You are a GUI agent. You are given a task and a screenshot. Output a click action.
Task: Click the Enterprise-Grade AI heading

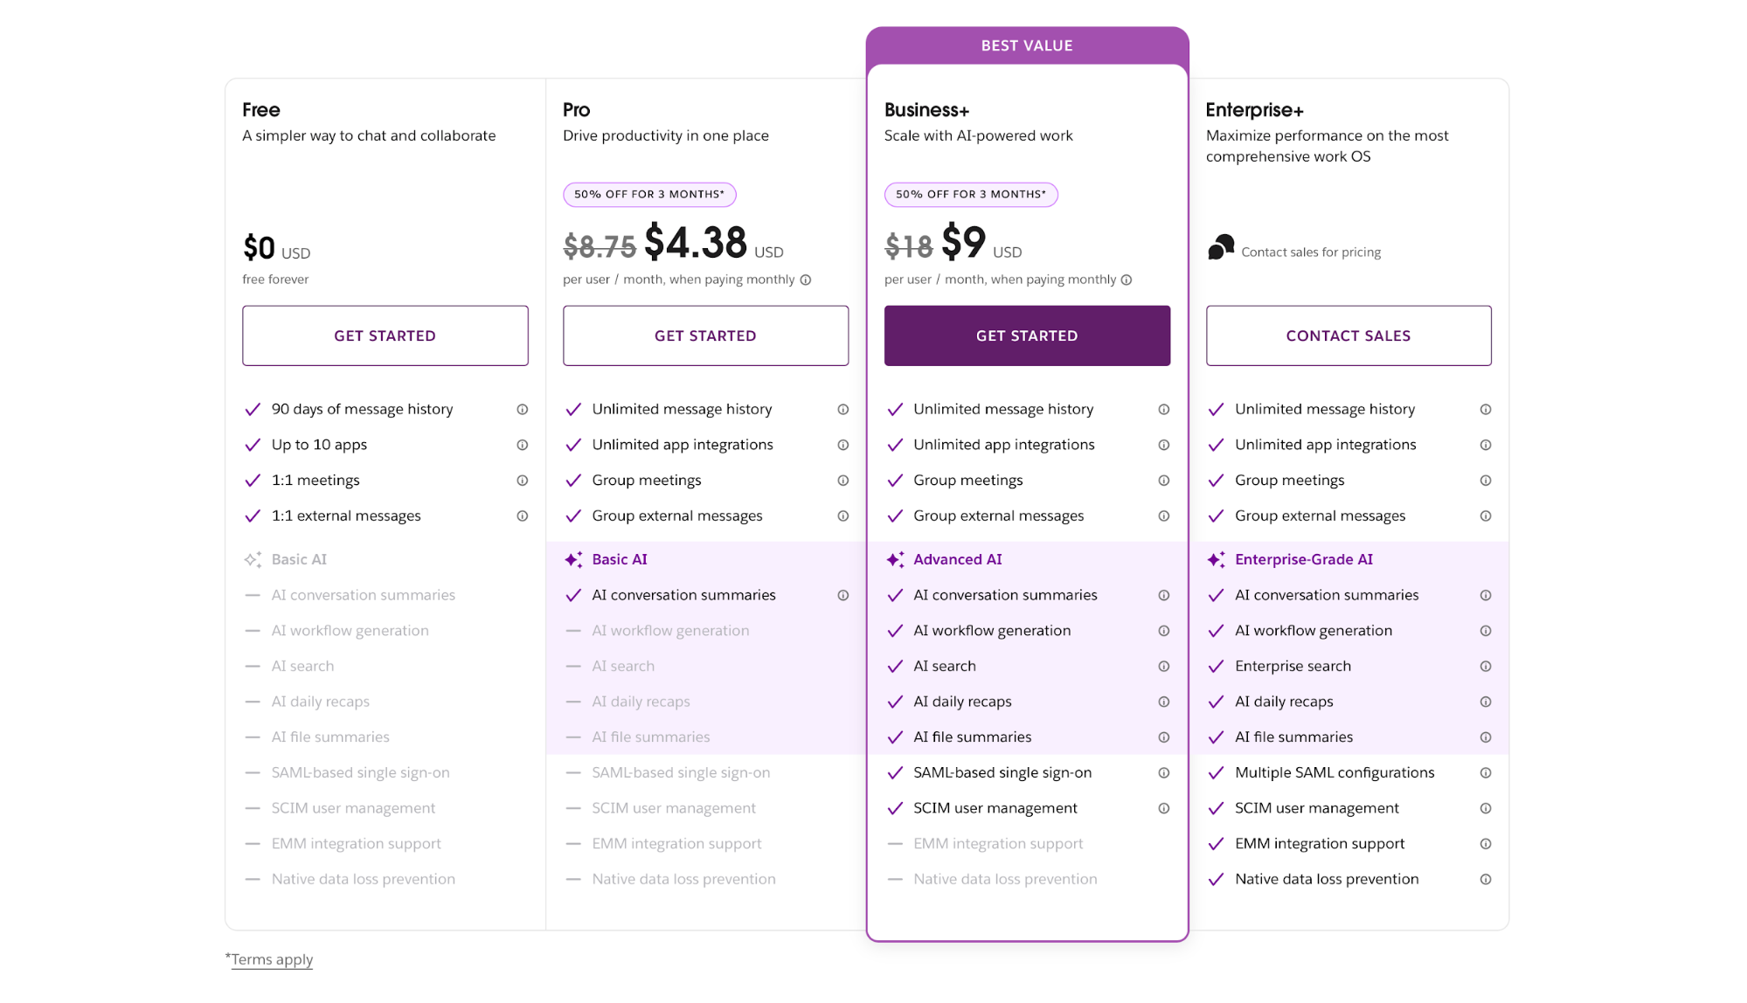tap(1303, 560)
